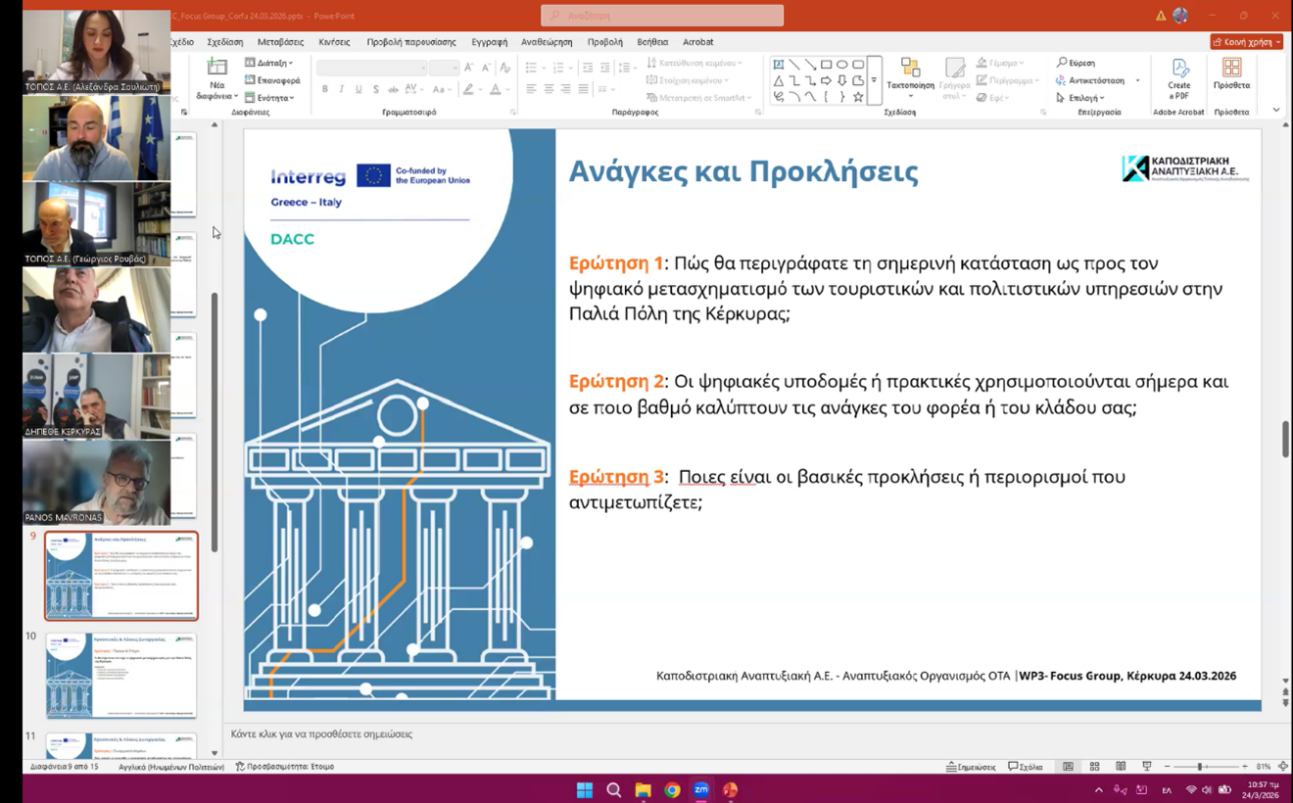The width and height of the screenshot is (1293, 803).
Task: Toggle the Σημειώσεις notes pane
Action: coord(971,767)
